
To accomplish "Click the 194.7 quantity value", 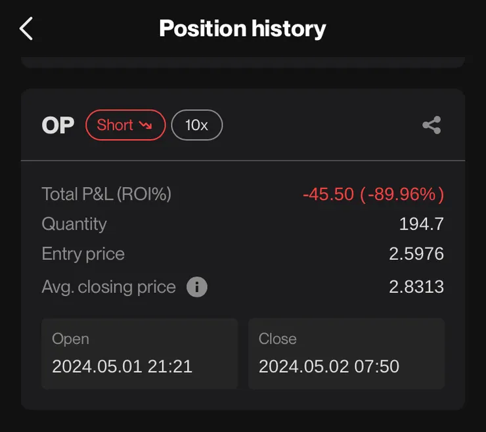I will [421, 224].
